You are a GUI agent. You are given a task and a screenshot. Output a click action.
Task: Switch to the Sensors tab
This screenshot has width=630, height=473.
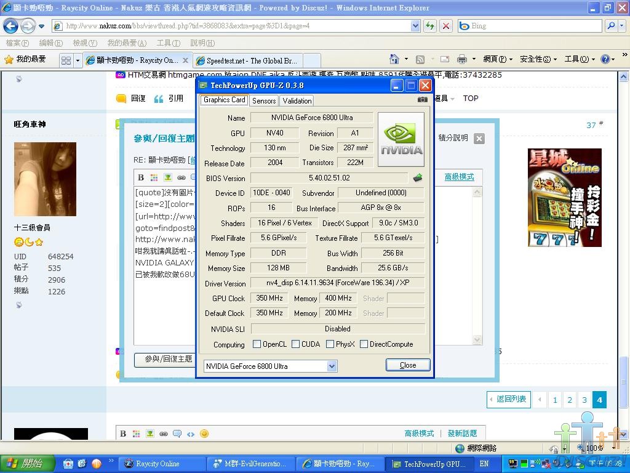coord(264,101)
